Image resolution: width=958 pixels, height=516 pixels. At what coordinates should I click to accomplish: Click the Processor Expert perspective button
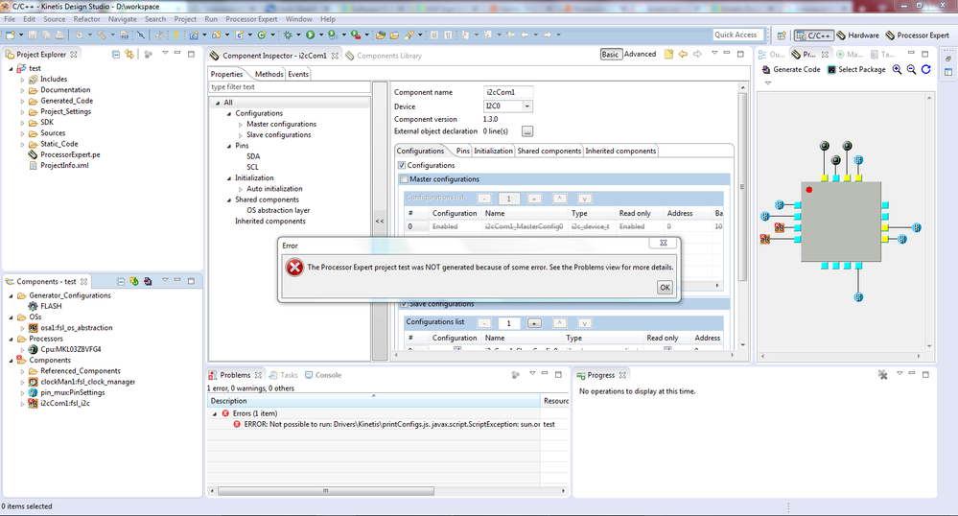917,35
